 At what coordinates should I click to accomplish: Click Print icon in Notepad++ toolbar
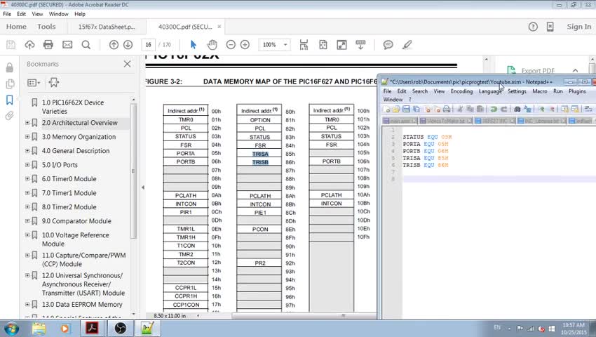[447, 110]
